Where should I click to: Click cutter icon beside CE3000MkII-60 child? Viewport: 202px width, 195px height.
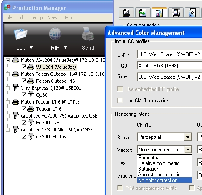(x=31, y=137)
